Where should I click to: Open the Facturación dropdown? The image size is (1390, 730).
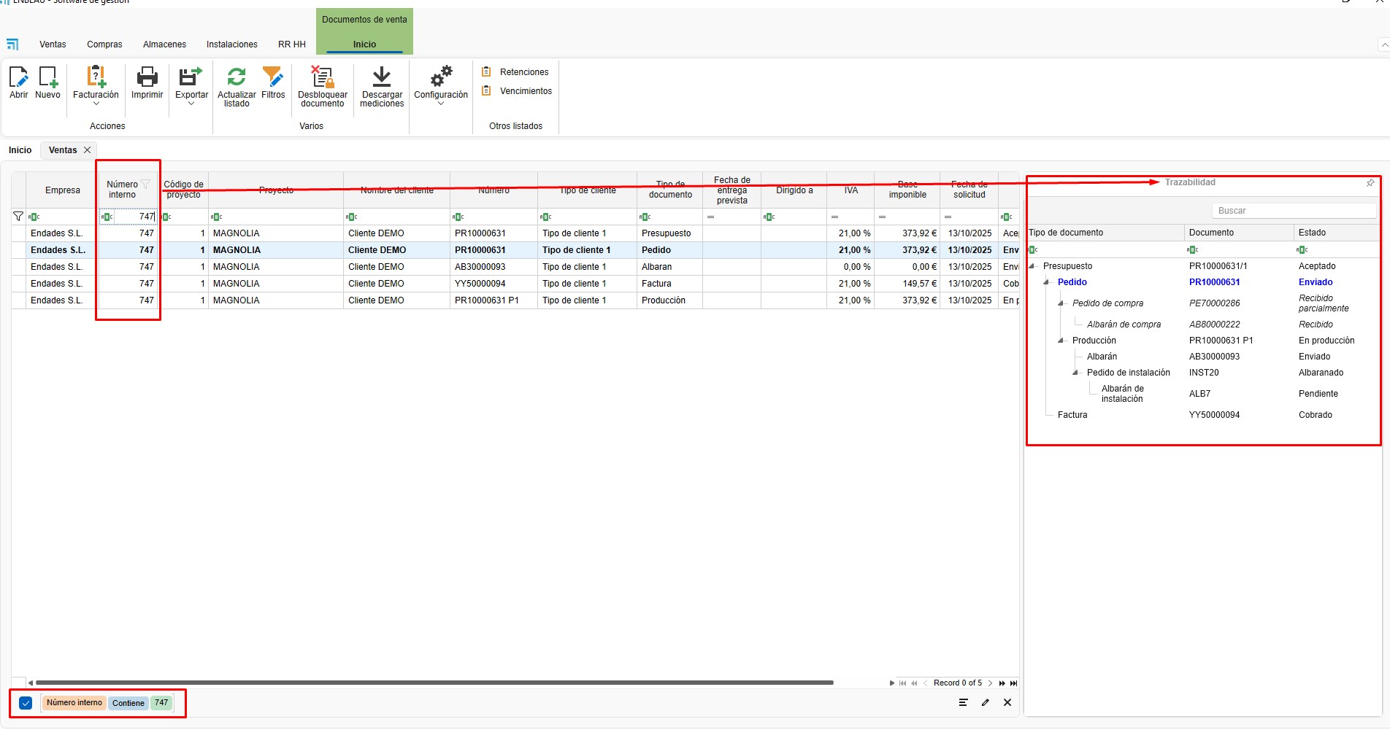96,103
